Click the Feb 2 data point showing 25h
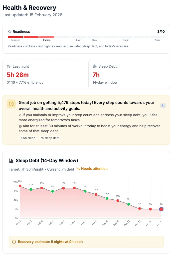The width and height of the screenshot is (174, 257). point(20,186)
